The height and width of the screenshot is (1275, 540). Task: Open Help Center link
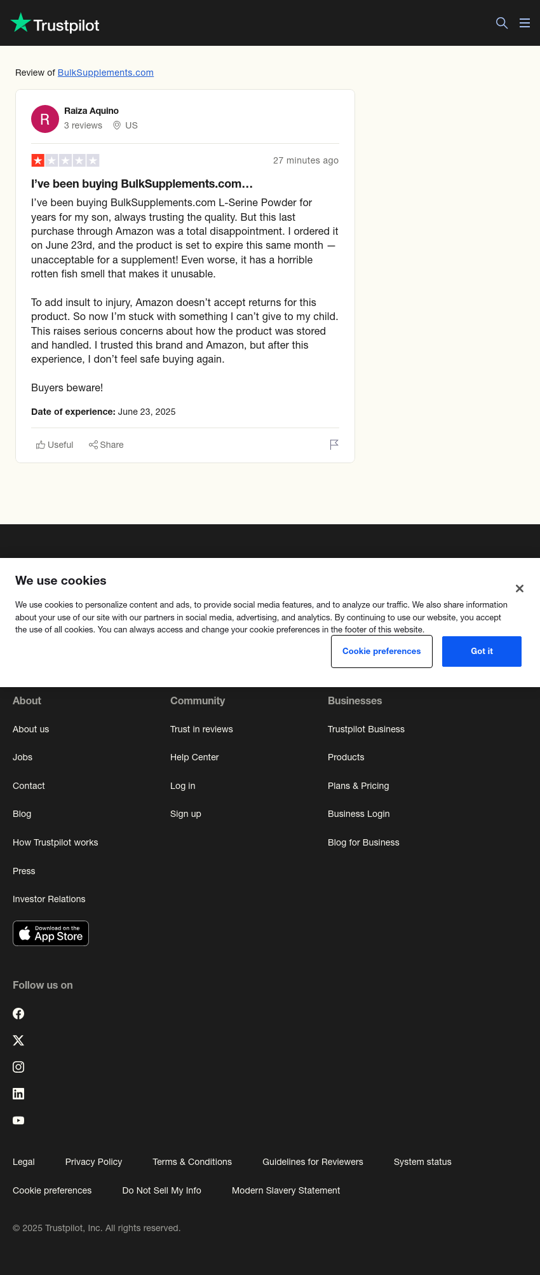click(194, 757)
